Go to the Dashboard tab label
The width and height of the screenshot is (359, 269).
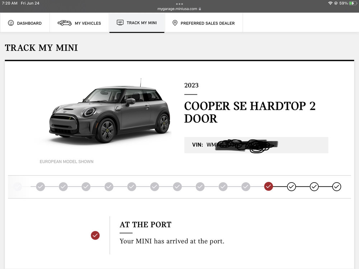pos(29,23)
